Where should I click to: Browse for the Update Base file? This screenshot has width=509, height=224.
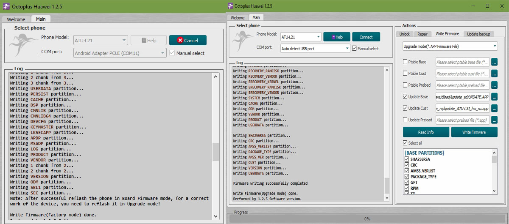coord(494,97)
